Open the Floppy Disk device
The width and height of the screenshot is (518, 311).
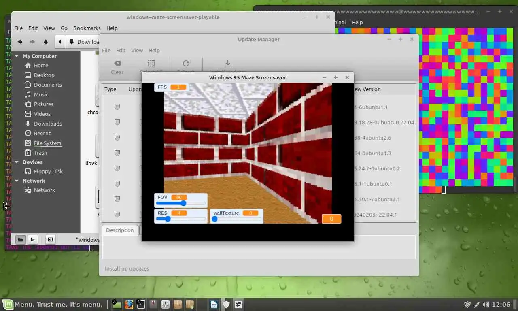[48, 171]
